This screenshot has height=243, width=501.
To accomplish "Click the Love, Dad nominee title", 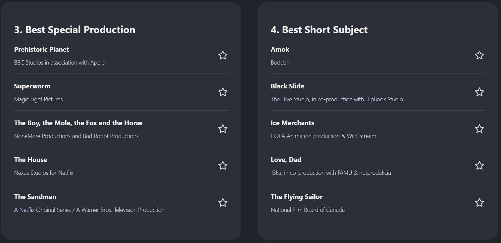I will click(286, 160).
